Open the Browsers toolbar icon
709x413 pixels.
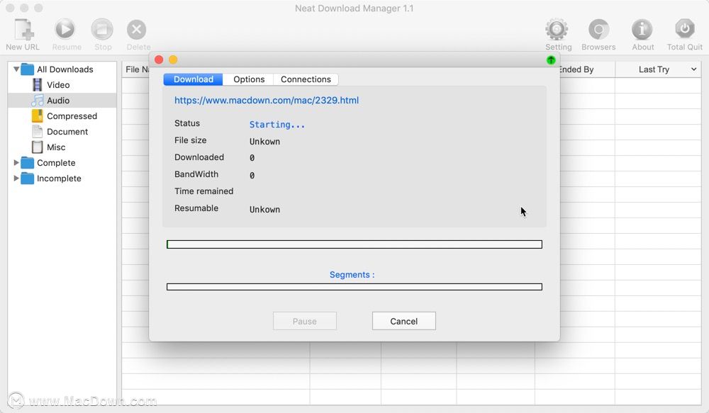coord(598,29)
